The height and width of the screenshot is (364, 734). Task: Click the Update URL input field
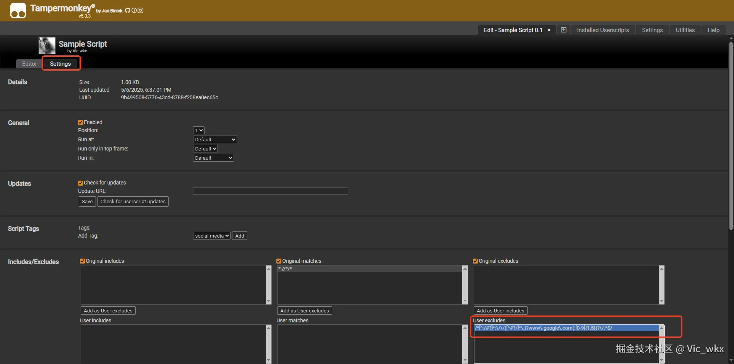pos(270,191)
